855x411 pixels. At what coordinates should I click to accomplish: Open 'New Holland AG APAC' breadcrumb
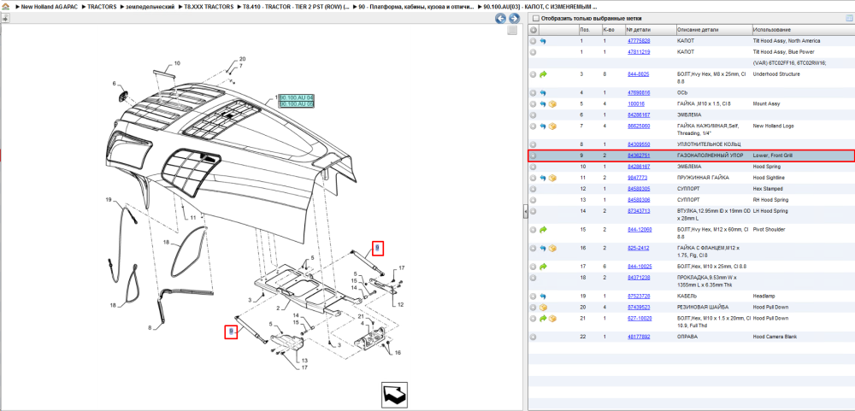click(x=49, y=7)
